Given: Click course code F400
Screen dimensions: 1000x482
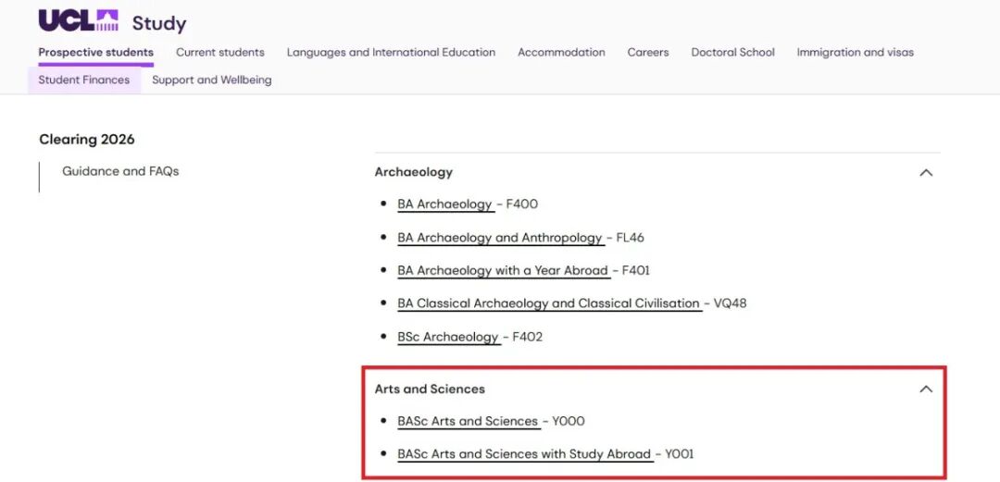Looking at the screenshot, I should tap(521, 204).
